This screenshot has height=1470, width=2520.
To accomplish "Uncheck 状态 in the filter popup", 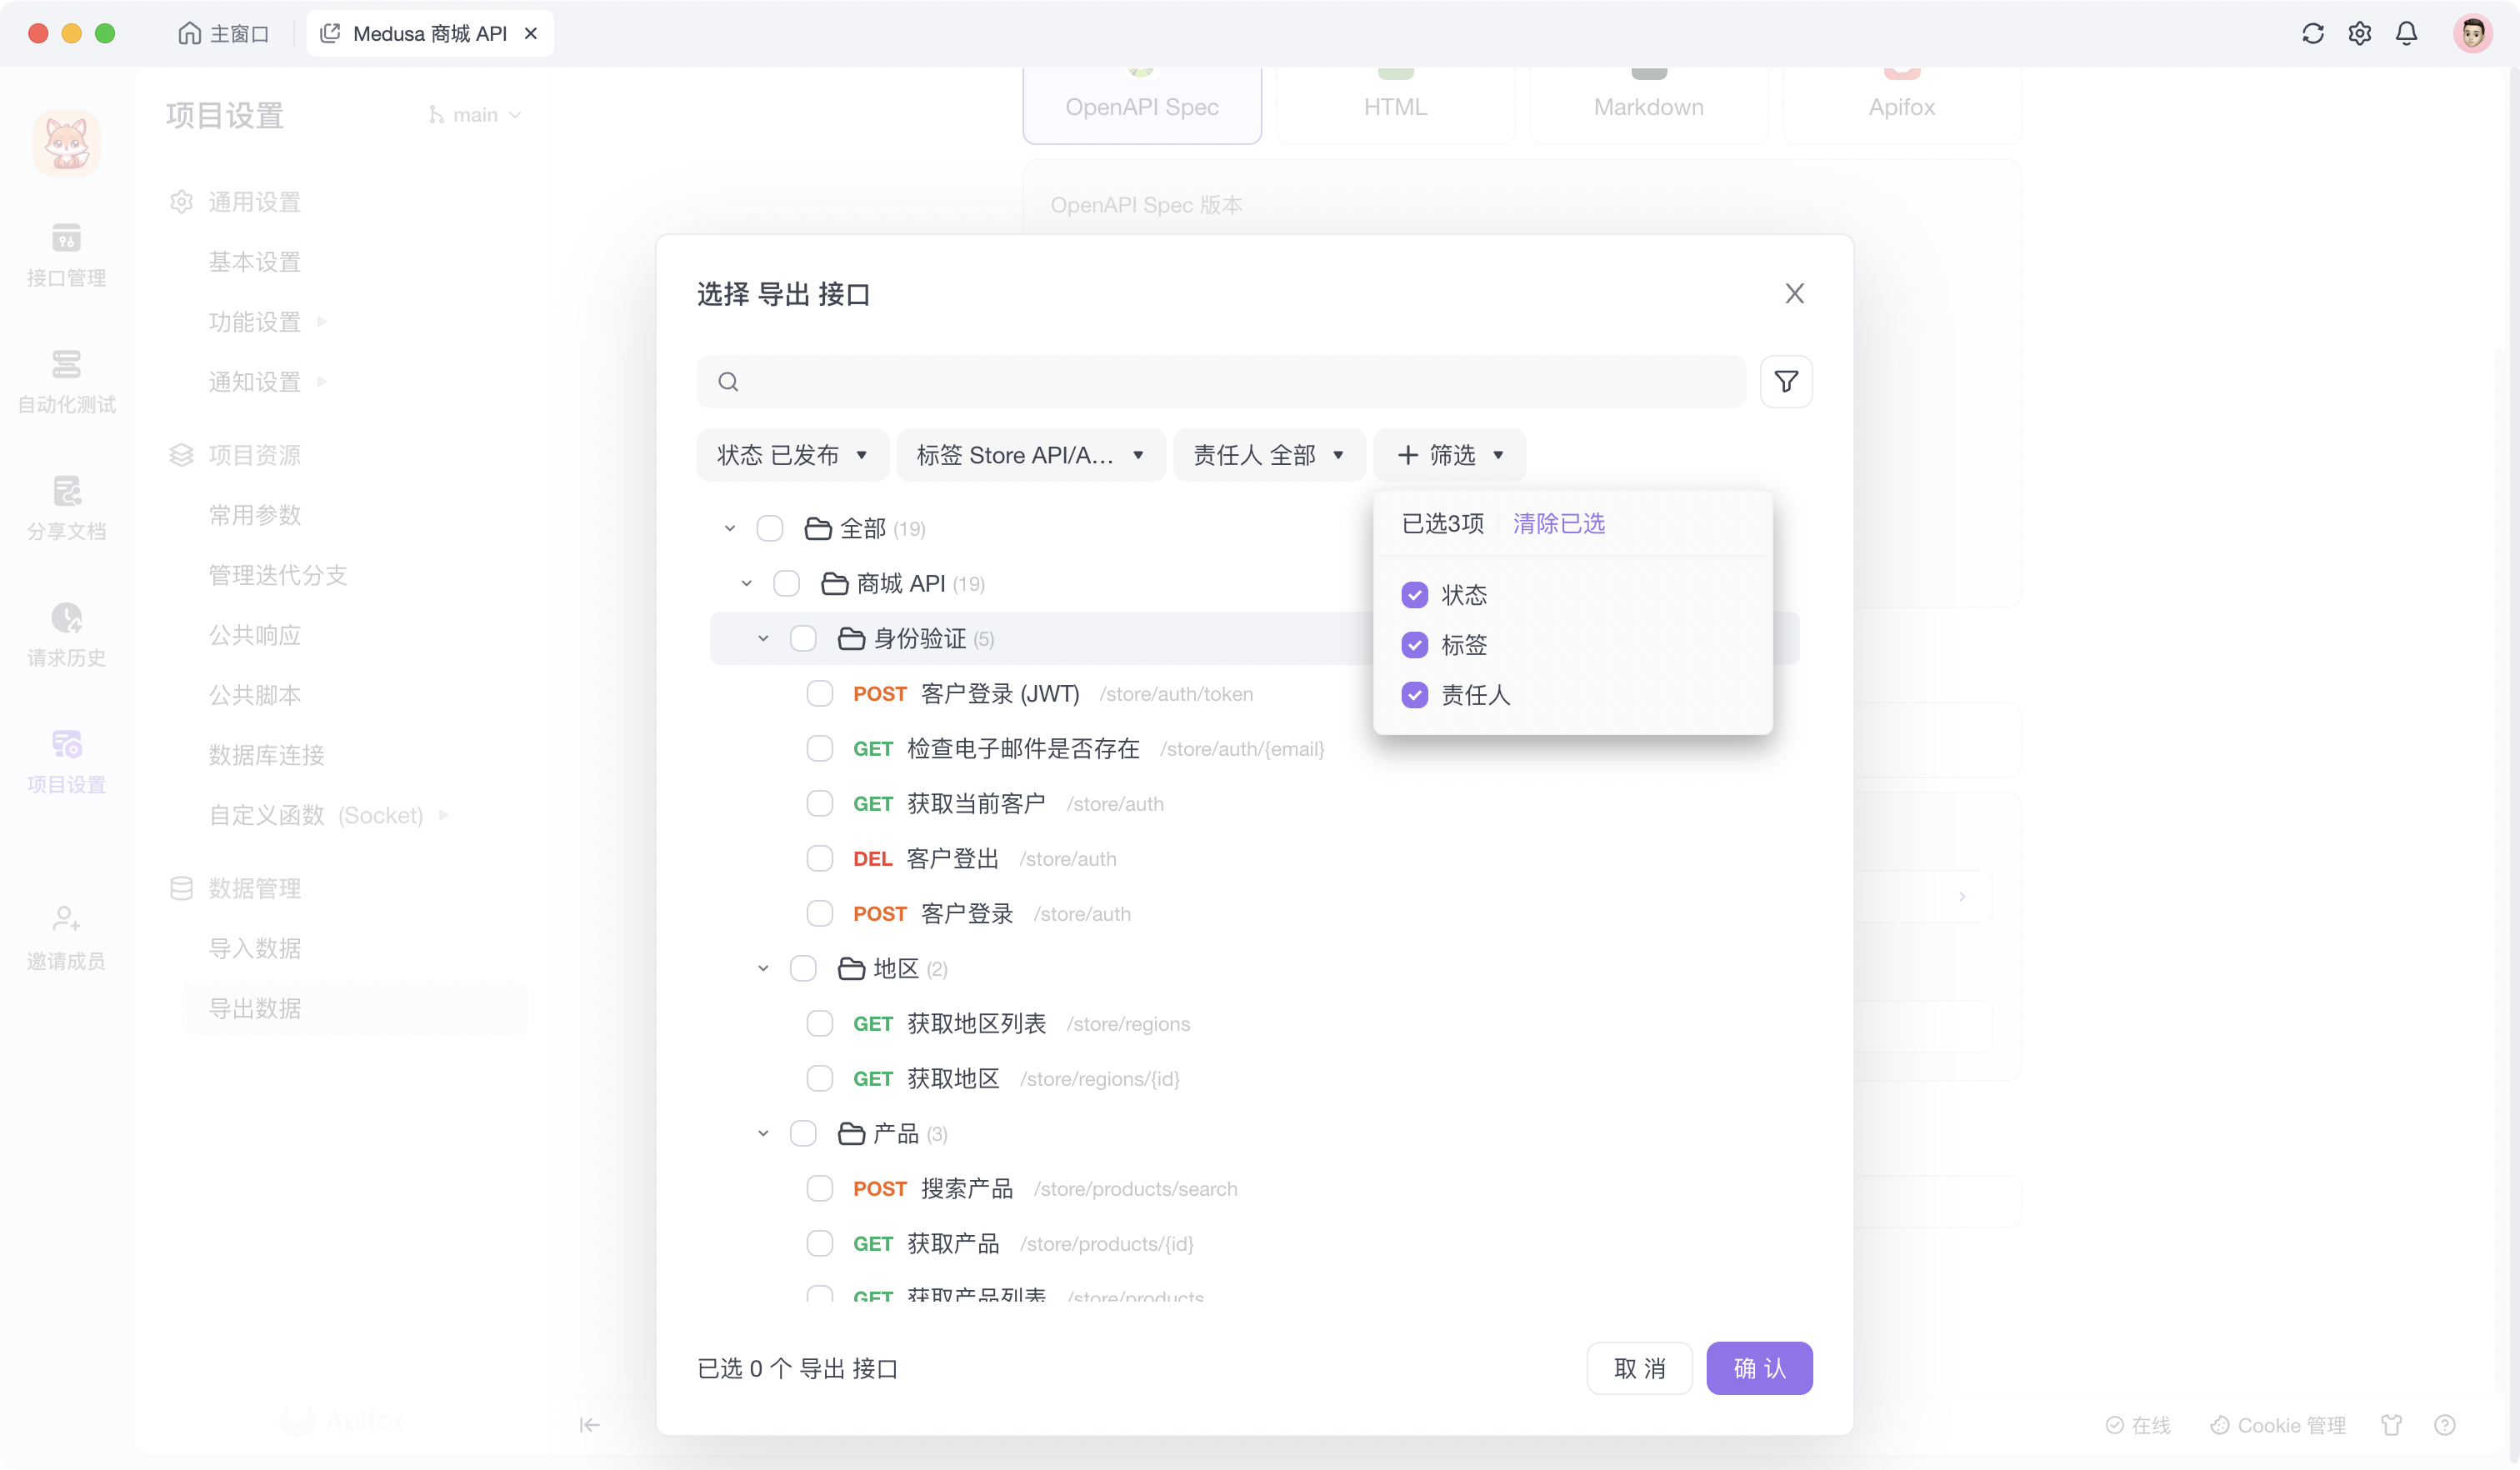I will click(1414, 594).
